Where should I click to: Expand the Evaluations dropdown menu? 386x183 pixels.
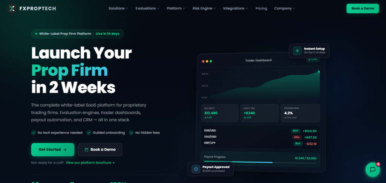click(147, 8)
